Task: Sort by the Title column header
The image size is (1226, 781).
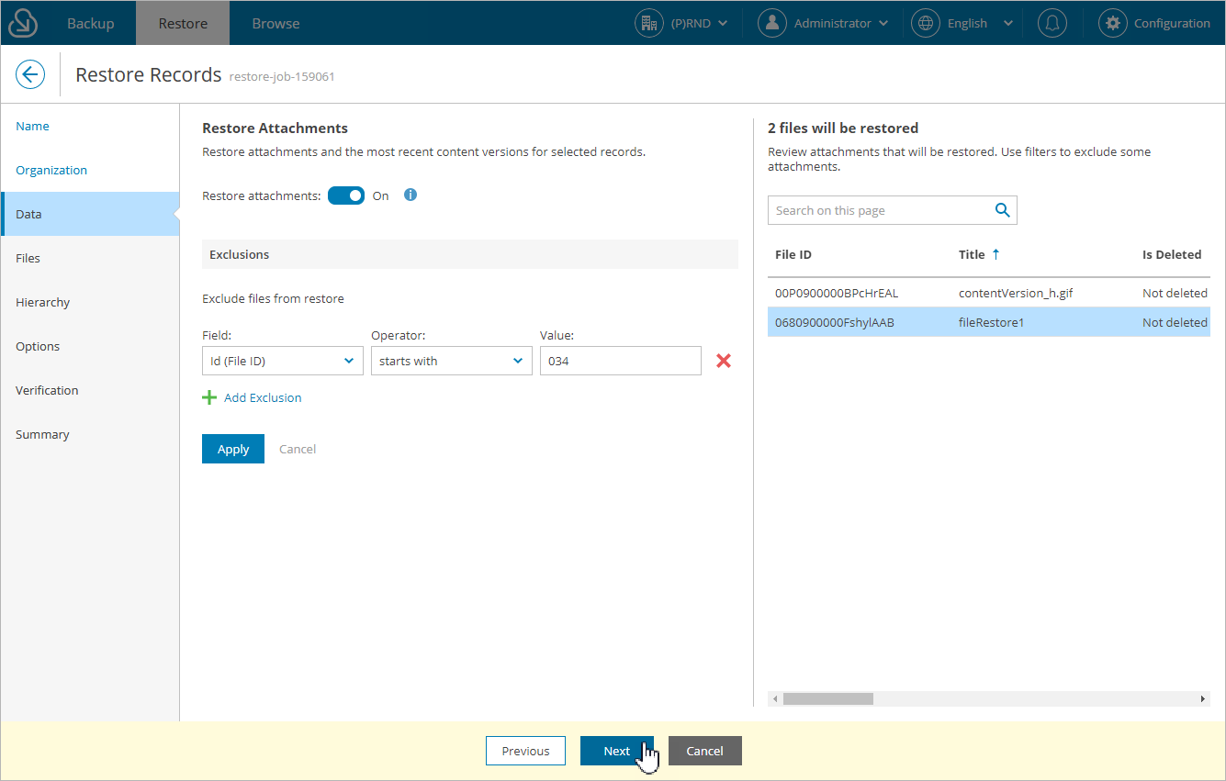Action: click(x=972, y=254)
